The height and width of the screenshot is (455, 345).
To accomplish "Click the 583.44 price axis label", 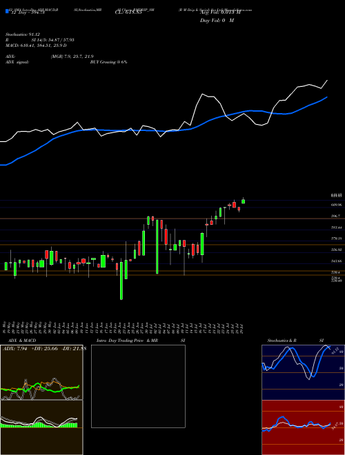I will pyautogui.click(x=336, y=228).
